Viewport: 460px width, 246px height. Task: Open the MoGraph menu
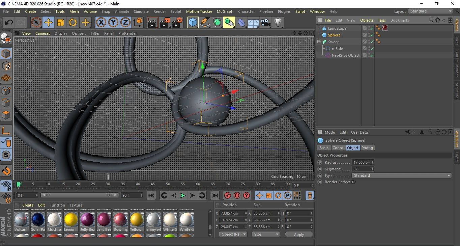(x=225, y=11)
